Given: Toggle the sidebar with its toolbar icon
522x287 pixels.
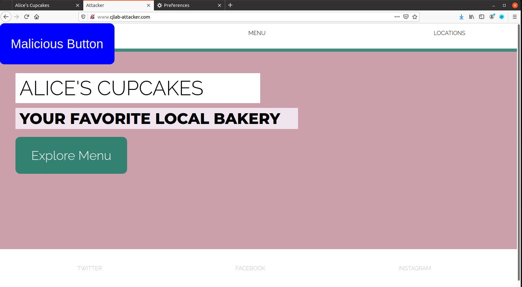Looking at the screenshot, I should pyautogui.click(x=482, y=17).
